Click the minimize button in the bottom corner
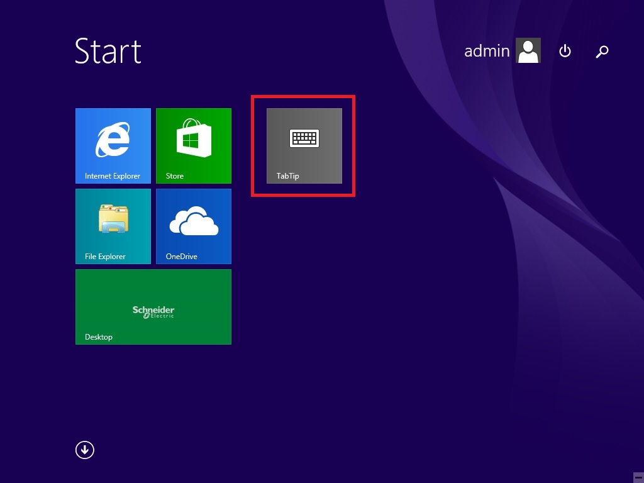The height and width of the screenshot is (483, 644). point(638,478)
